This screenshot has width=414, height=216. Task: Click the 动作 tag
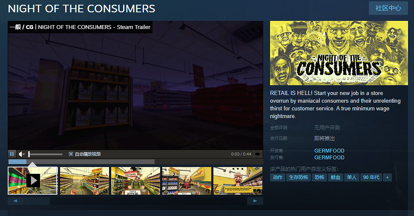coord(278,178)
